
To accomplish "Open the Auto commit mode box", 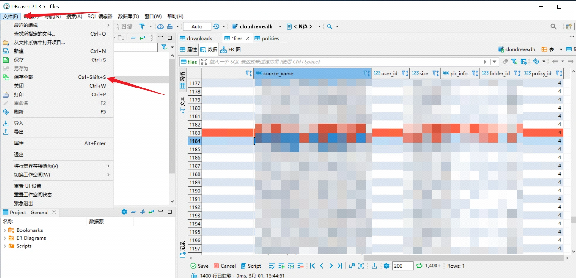I will [197, 26].
